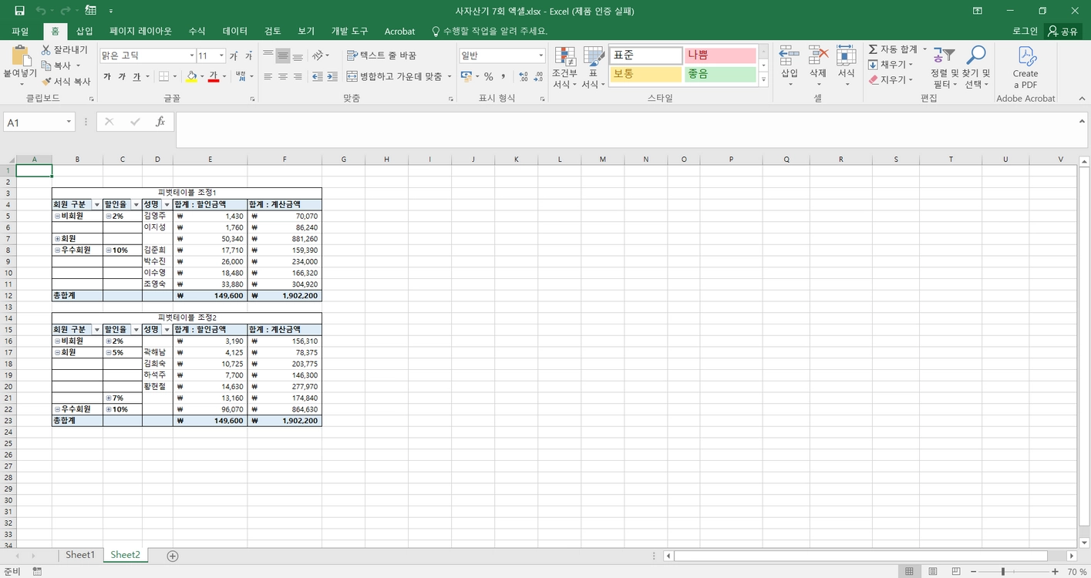
Task: Click the increase decimal places icon
Action: 524,76
